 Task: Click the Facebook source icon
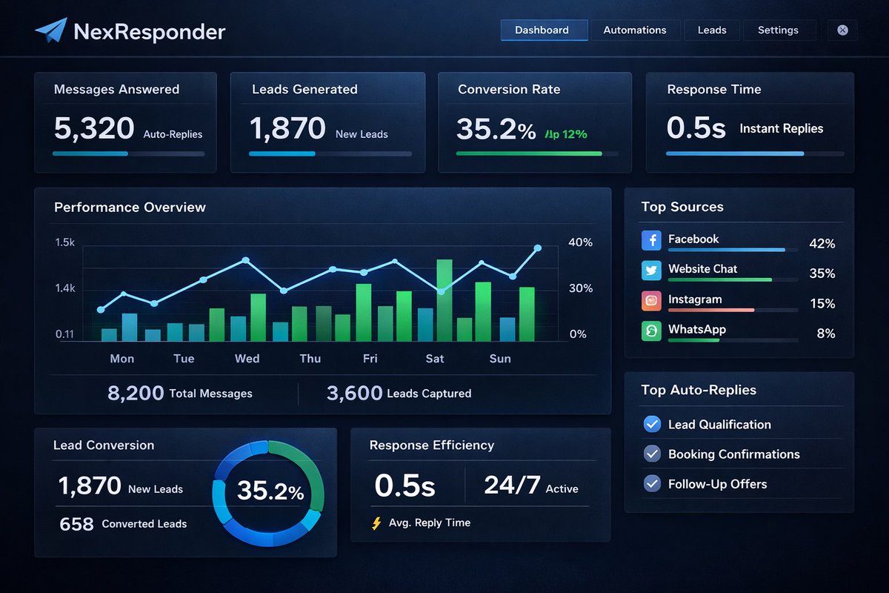tap(651, 240)
